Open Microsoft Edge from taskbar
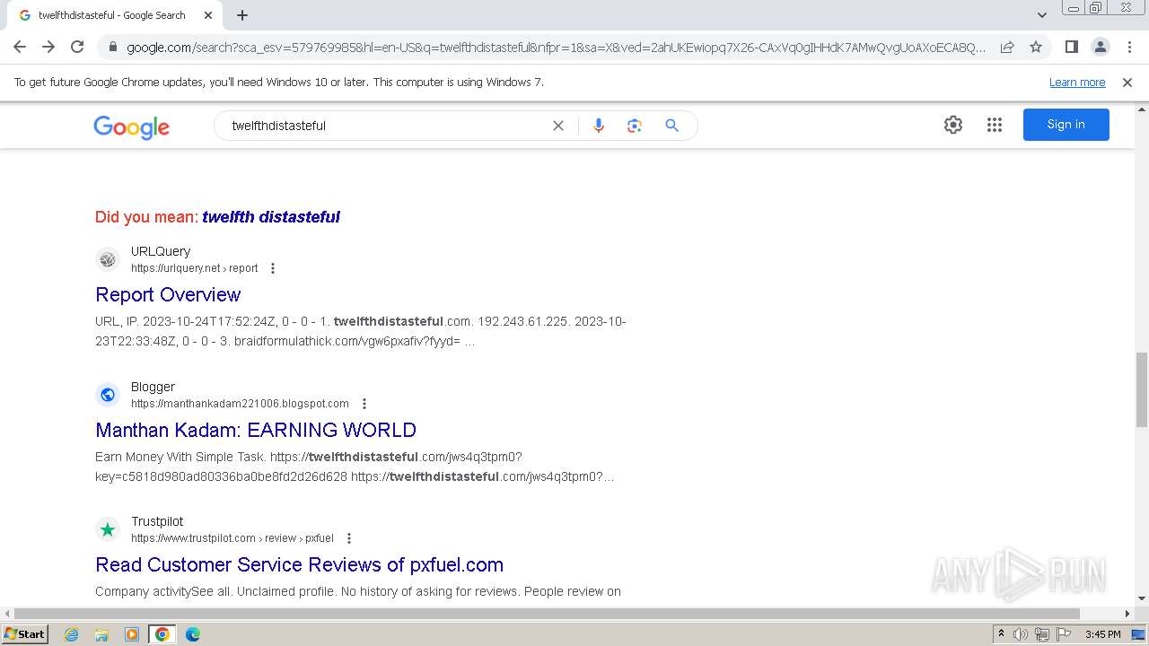1149x646 pixels. click(193, 634)
